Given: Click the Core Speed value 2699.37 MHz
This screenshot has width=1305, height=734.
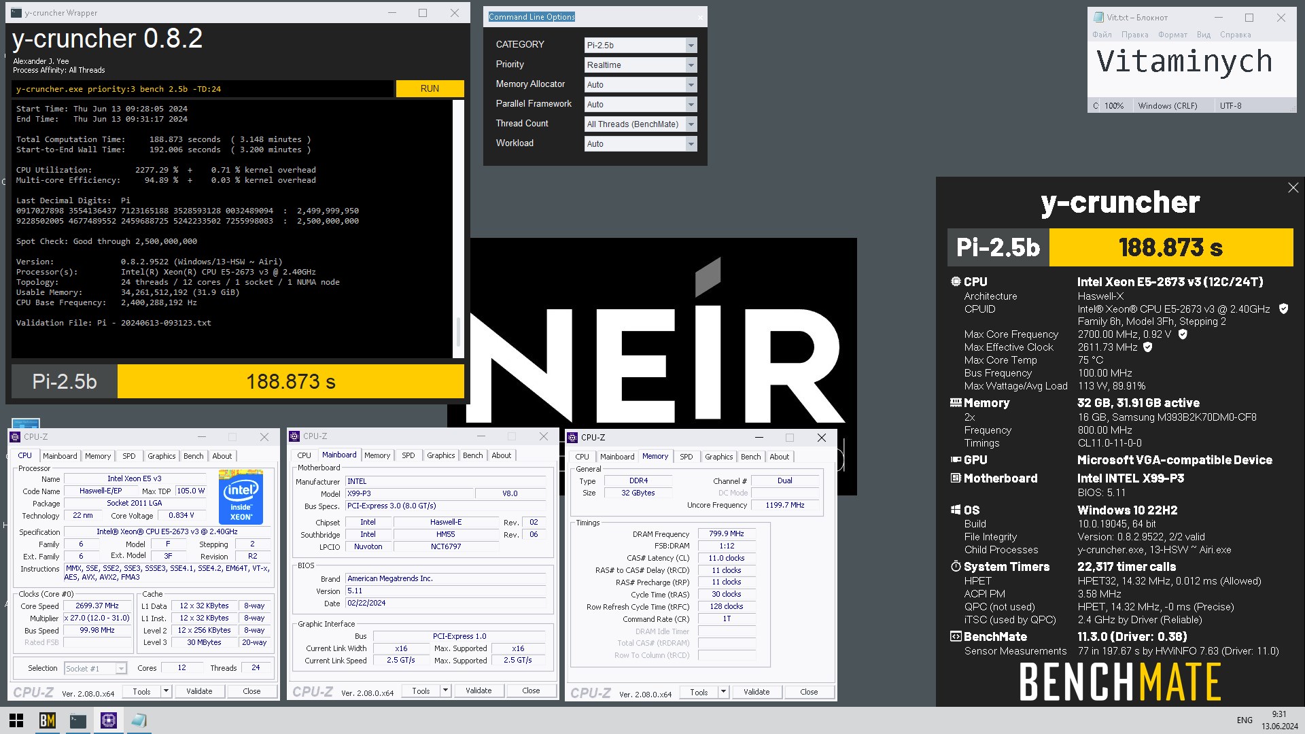Looking at the screenshot, I should (x=97, y=606).
